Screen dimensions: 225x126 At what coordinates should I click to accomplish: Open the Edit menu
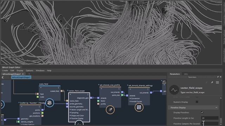(12, 71)
